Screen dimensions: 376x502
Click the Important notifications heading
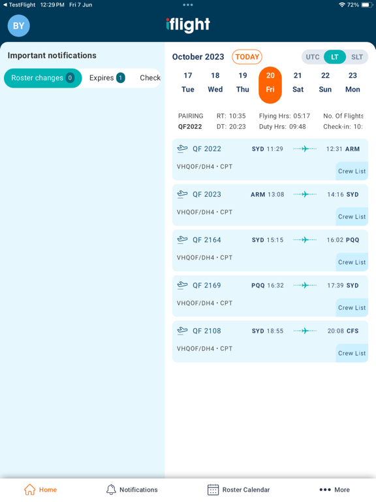tap(52, 56)
